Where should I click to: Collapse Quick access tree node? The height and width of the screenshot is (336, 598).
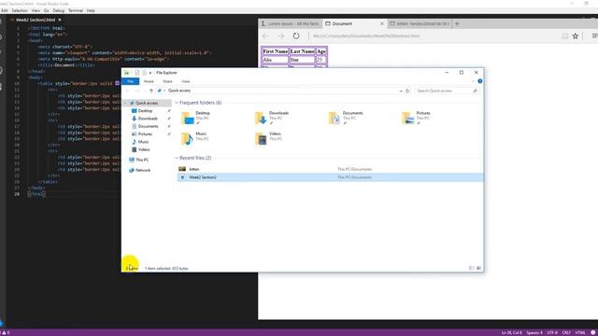tap(125, 103)
